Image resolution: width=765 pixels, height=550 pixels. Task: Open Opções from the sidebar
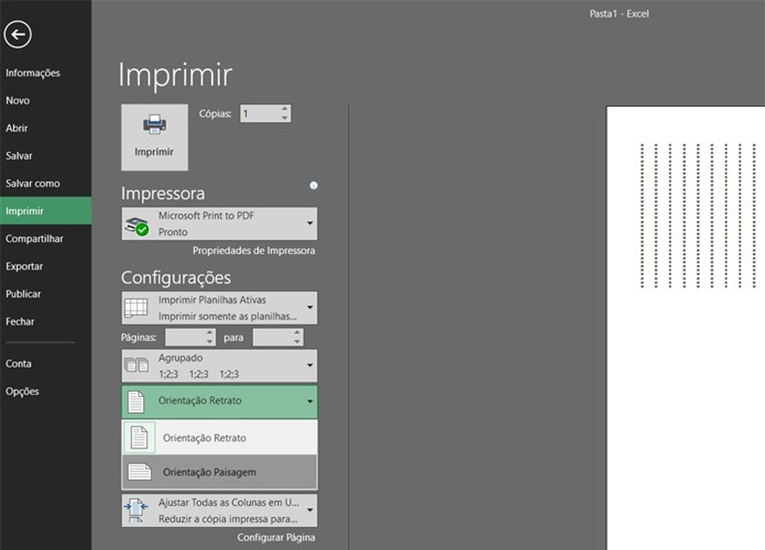(x=22, y=391)
